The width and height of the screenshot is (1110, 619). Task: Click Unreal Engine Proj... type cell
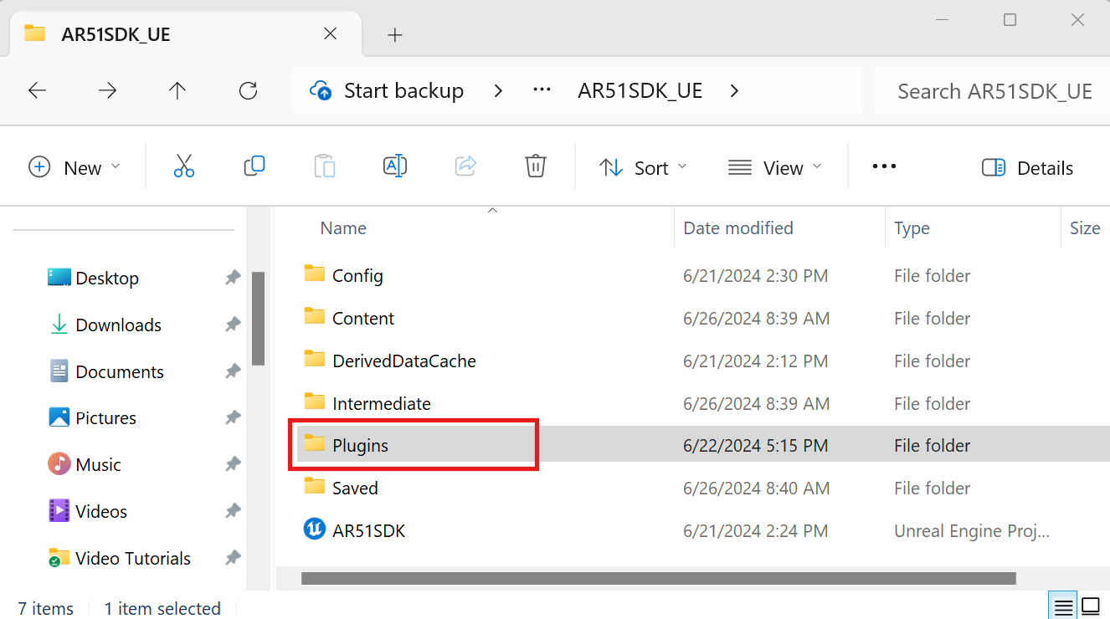pos(972,530)
